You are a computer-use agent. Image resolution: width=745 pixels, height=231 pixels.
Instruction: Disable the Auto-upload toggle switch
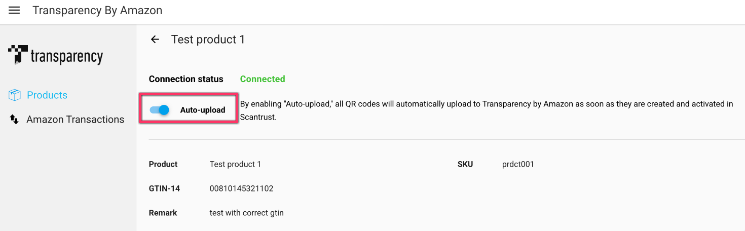160,109
